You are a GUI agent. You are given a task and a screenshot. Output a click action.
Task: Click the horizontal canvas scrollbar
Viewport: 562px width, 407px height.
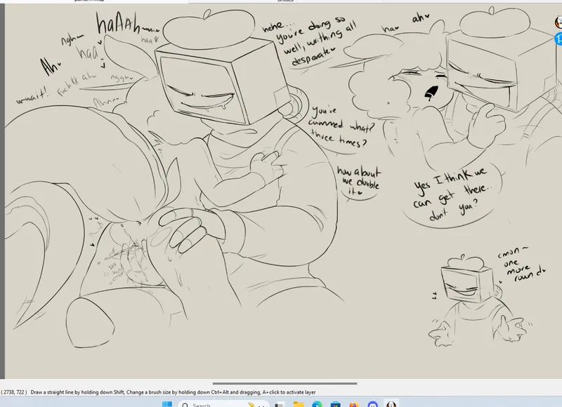click(285, 383)
